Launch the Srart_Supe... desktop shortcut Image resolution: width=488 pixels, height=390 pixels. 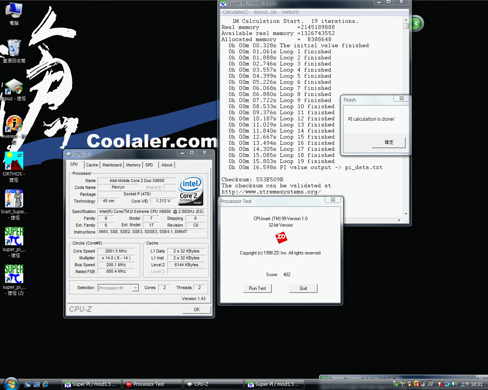(x=14, y=205)
